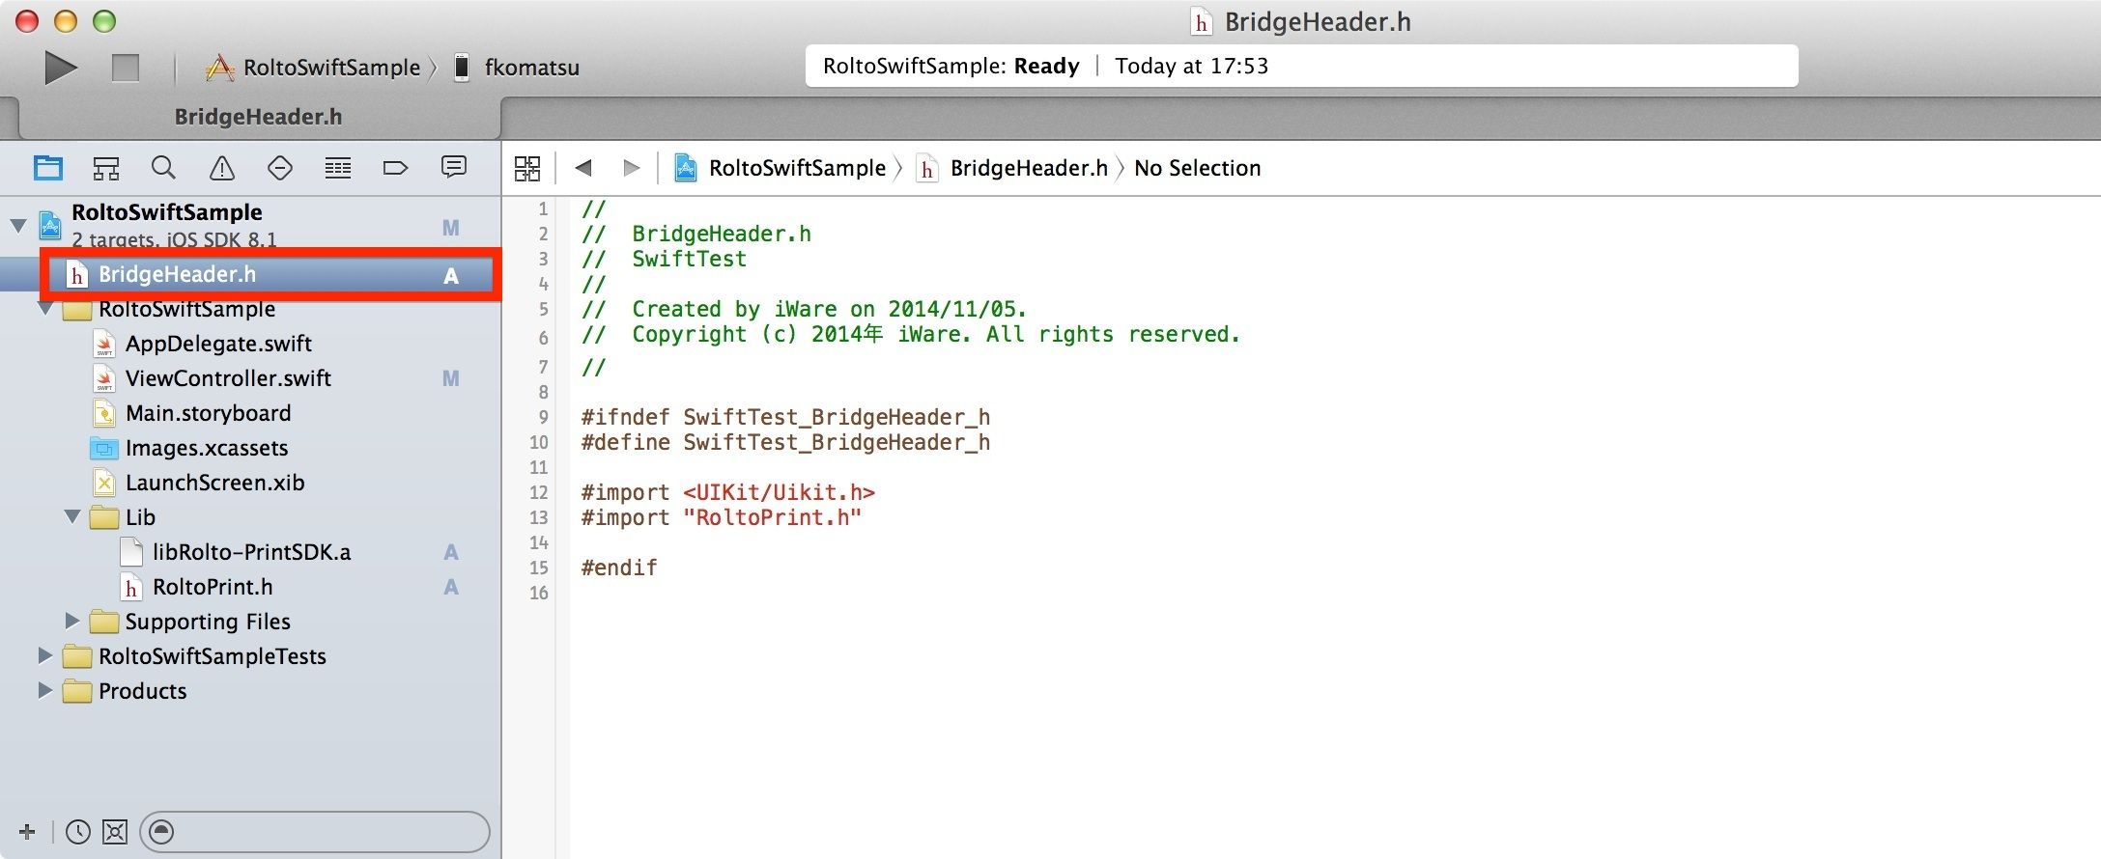The image size is (2101, 859).
Task: Click the activity status display
Action: tap(1301, 66)
